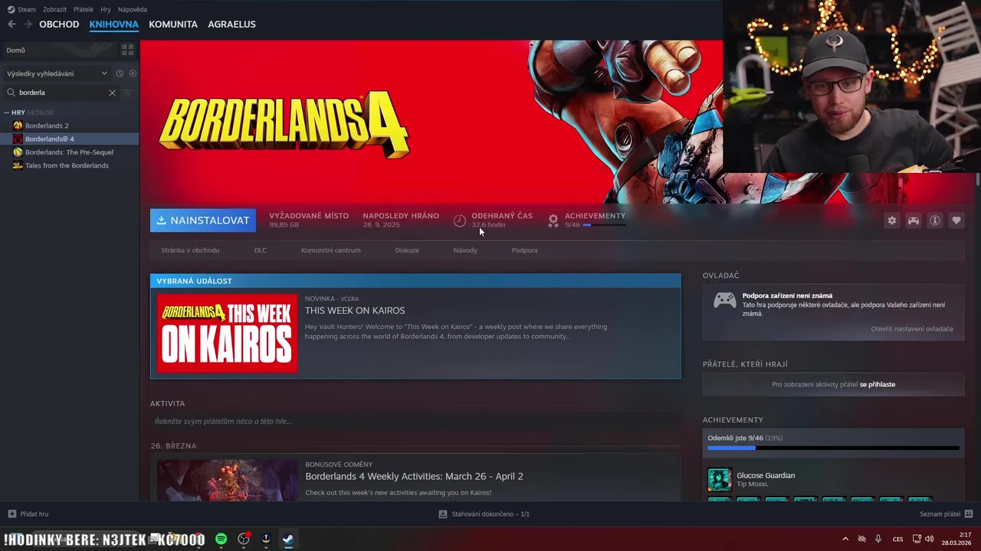
Task: Click Otevřít nastavení ovladače link
Action: [x=912, y=329]
